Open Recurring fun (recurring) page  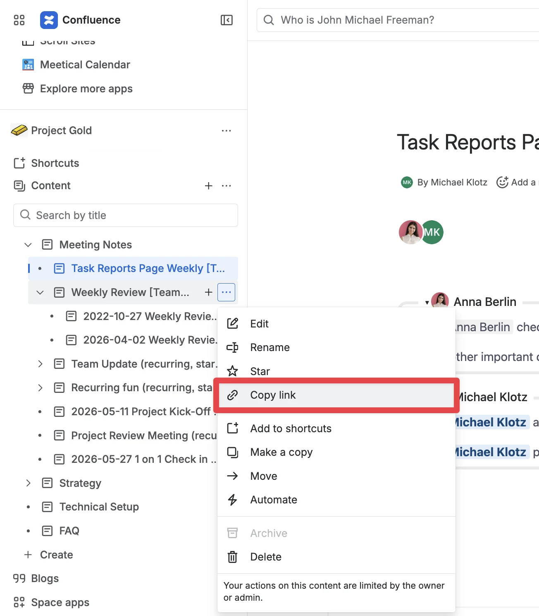(142, 387)
